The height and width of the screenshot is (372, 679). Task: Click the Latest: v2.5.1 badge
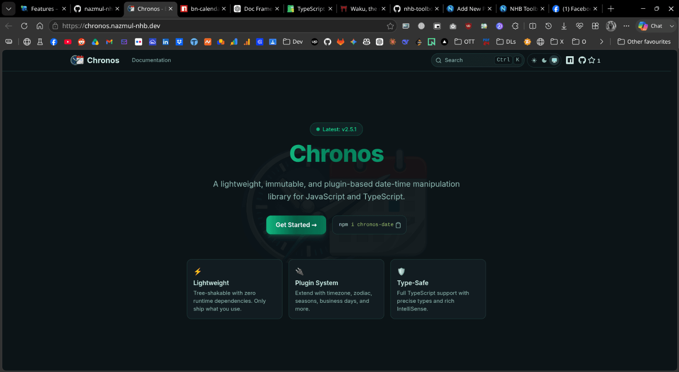tap(336, 129)
